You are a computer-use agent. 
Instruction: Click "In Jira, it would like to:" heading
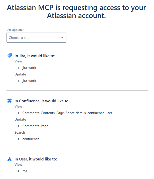35,56
